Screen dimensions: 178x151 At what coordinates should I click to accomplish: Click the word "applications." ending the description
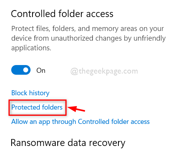point(31,48)
